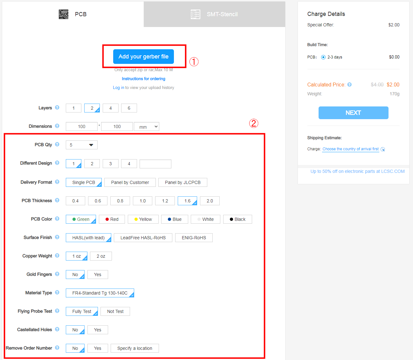Click Add your gerber file button

click(143, 57)
